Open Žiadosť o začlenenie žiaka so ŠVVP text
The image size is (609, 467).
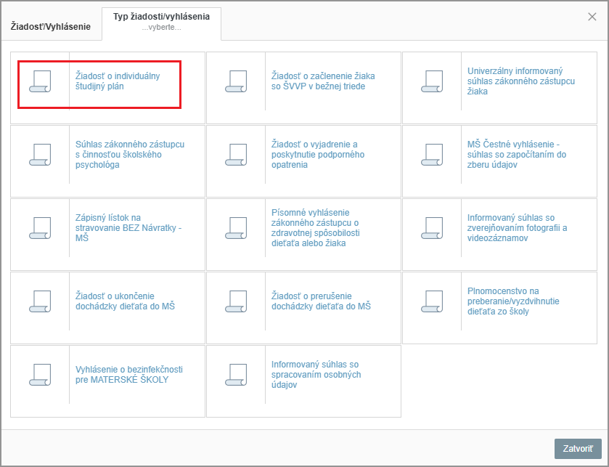point(323,81)
